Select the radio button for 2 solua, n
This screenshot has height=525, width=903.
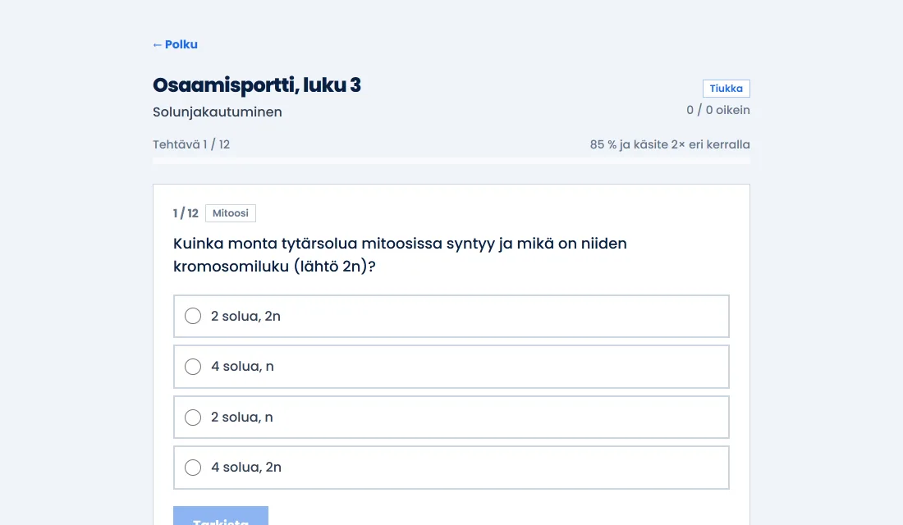pos(193,418)
